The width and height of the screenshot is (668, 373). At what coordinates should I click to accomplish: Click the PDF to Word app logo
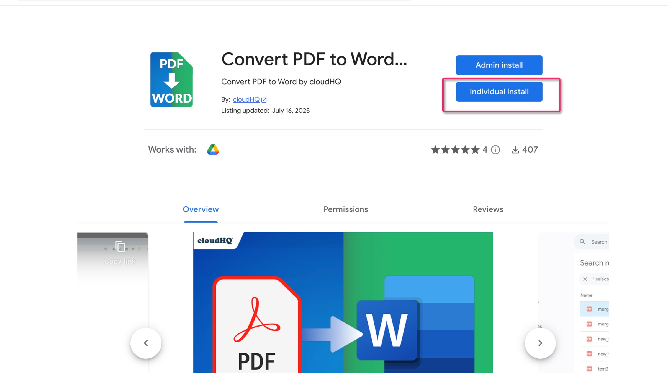tap(171, 80)
